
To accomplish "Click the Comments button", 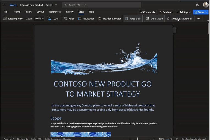I will (x=147, y=12).
